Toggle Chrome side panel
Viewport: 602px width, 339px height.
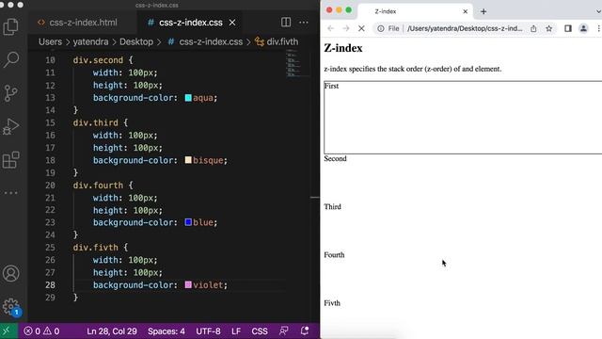click(x=568, y=28)
